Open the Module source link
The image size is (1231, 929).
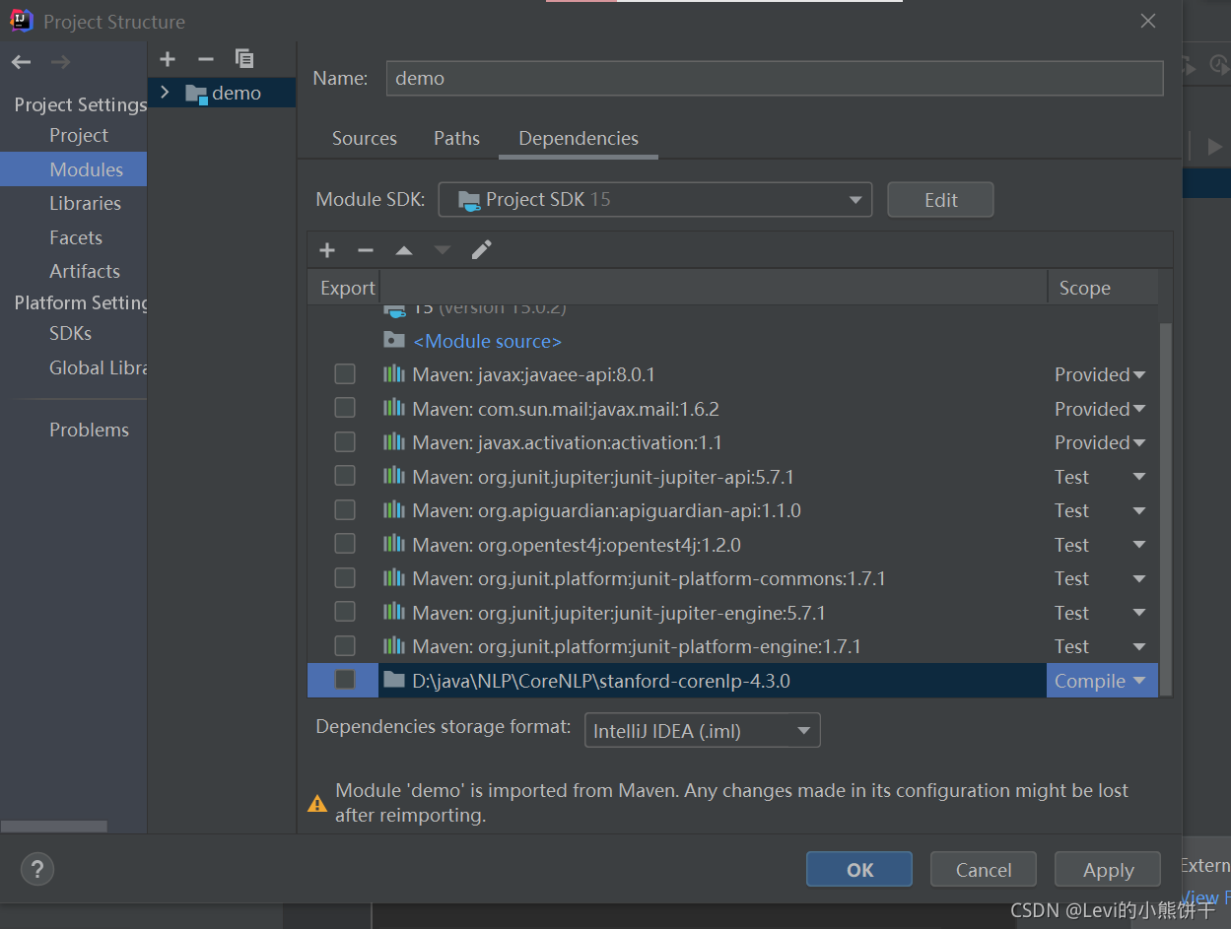(488, 341)
